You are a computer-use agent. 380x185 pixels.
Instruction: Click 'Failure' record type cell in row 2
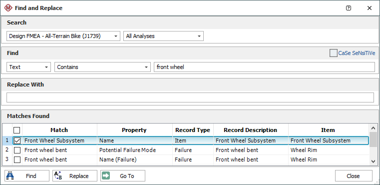[193, 150]
